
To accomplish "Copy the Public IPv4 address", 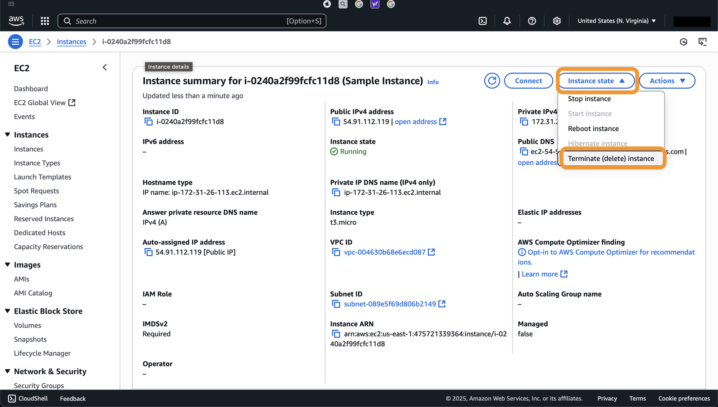I will coord(336,122).
